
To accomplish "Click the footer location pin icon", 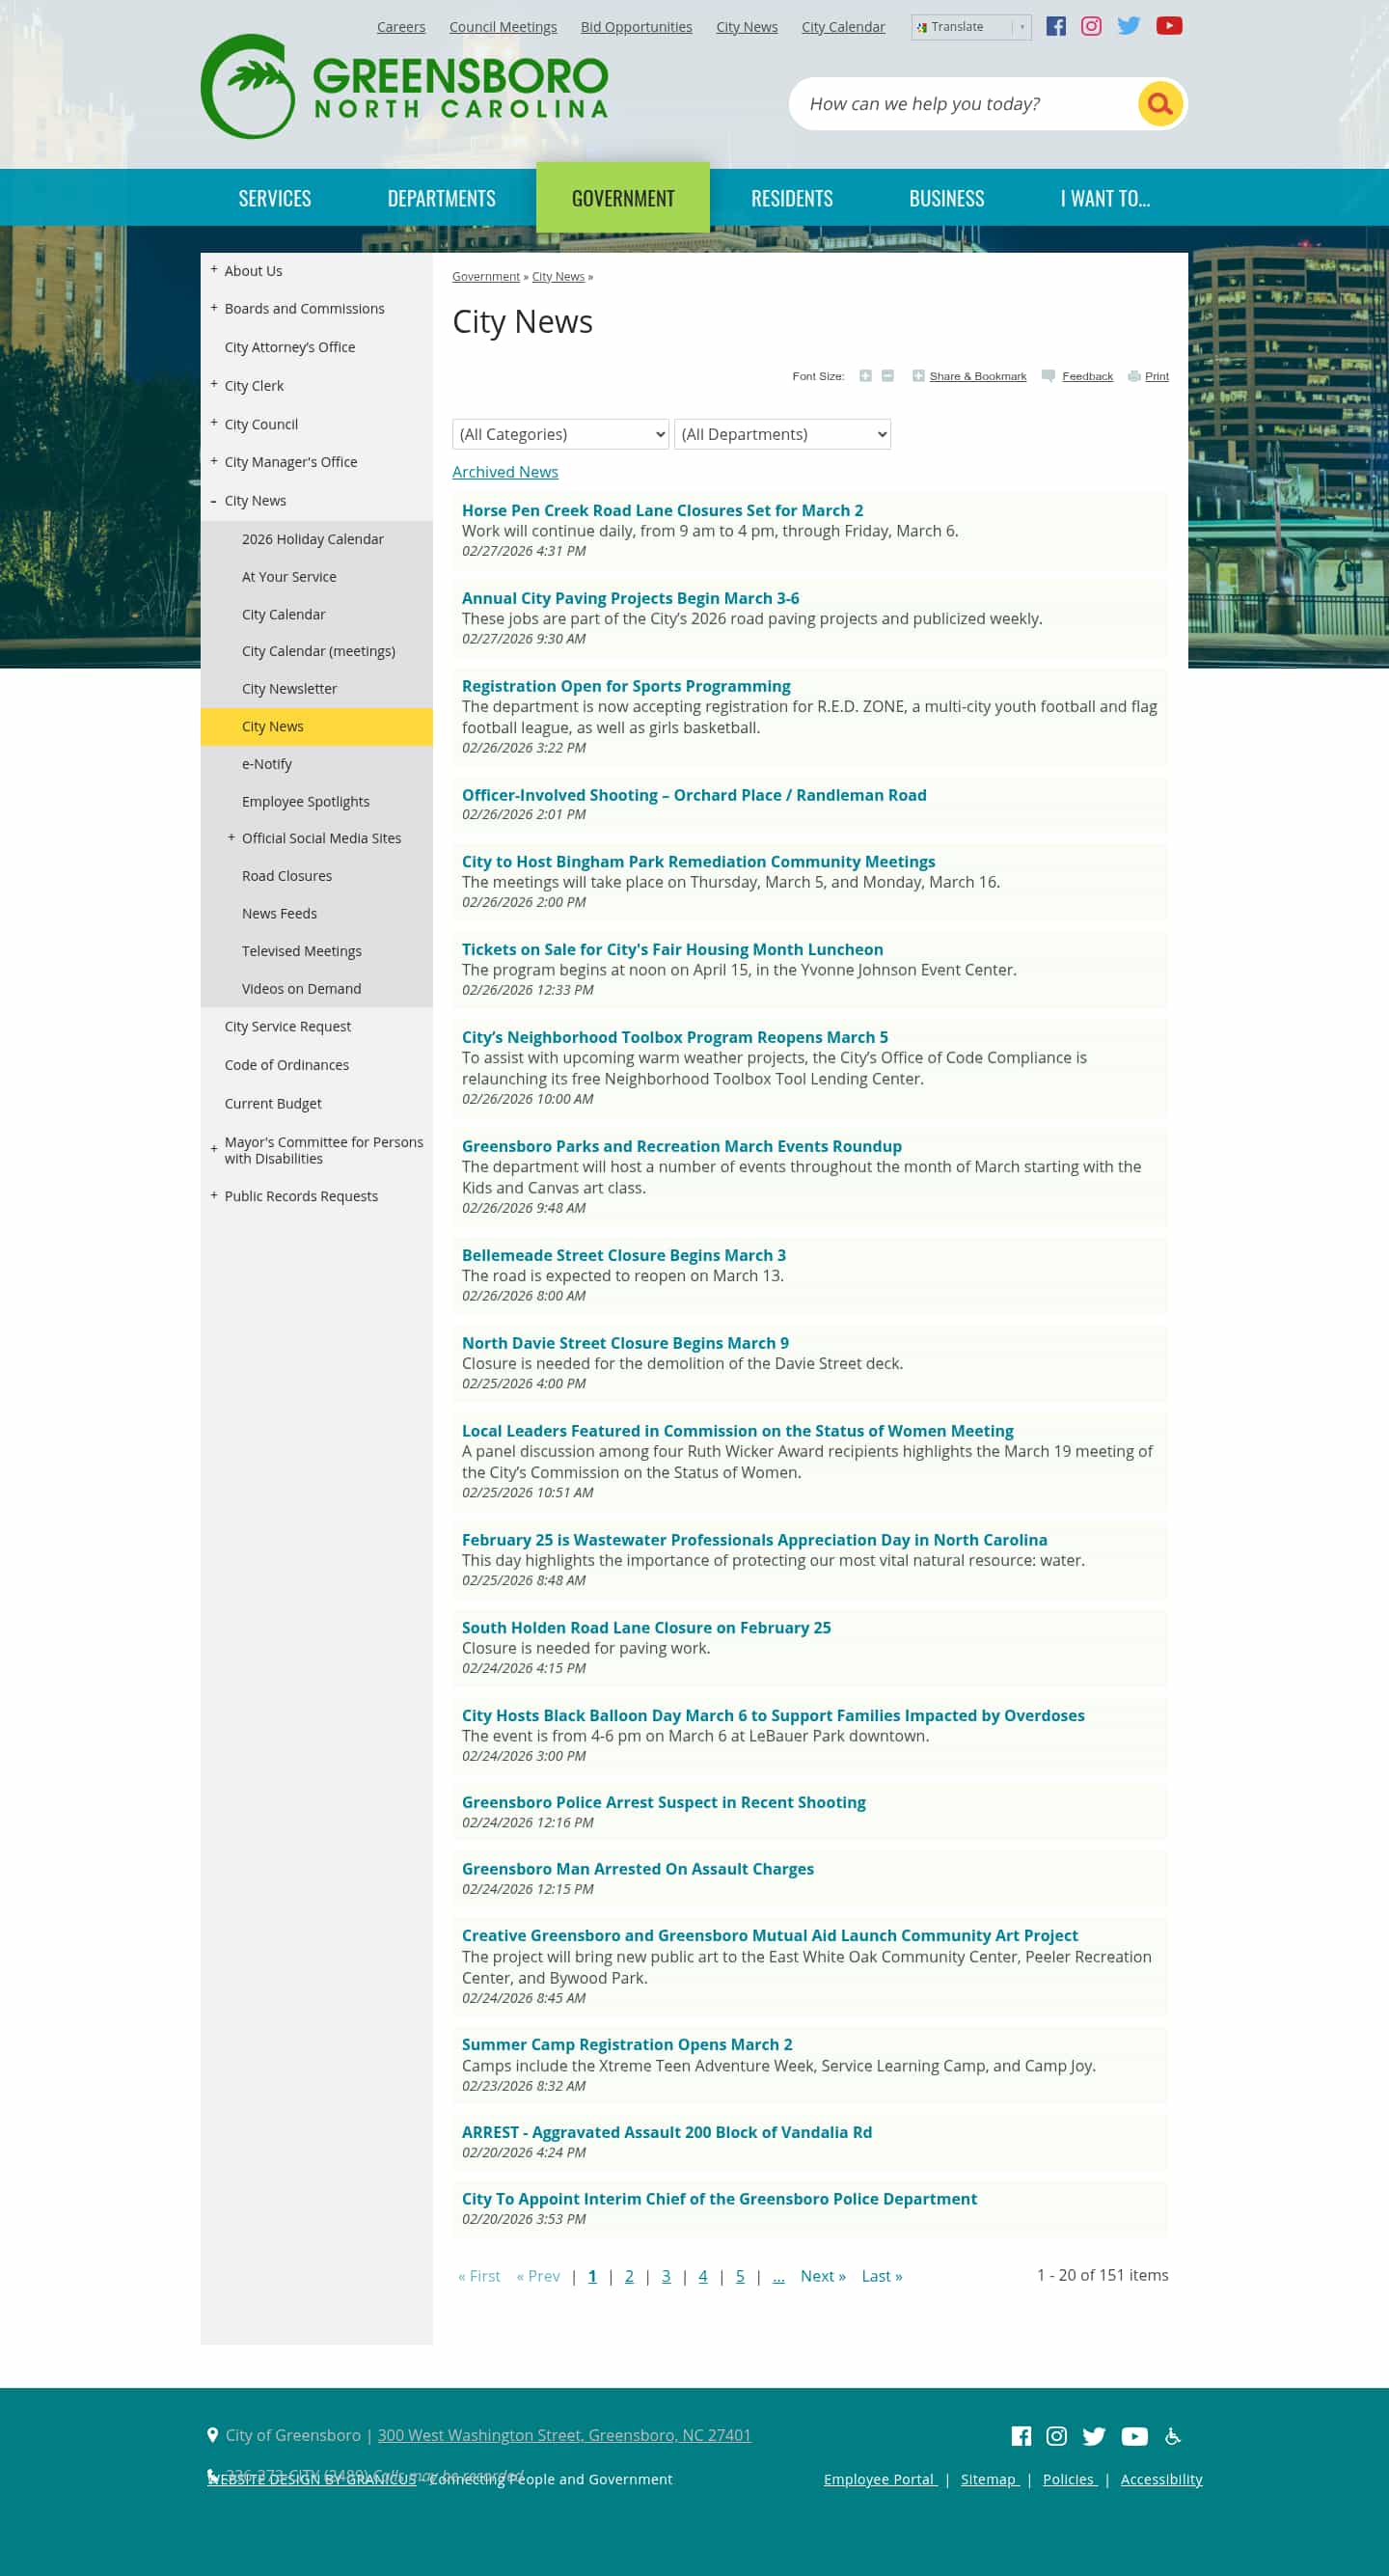I will 212,2435.
